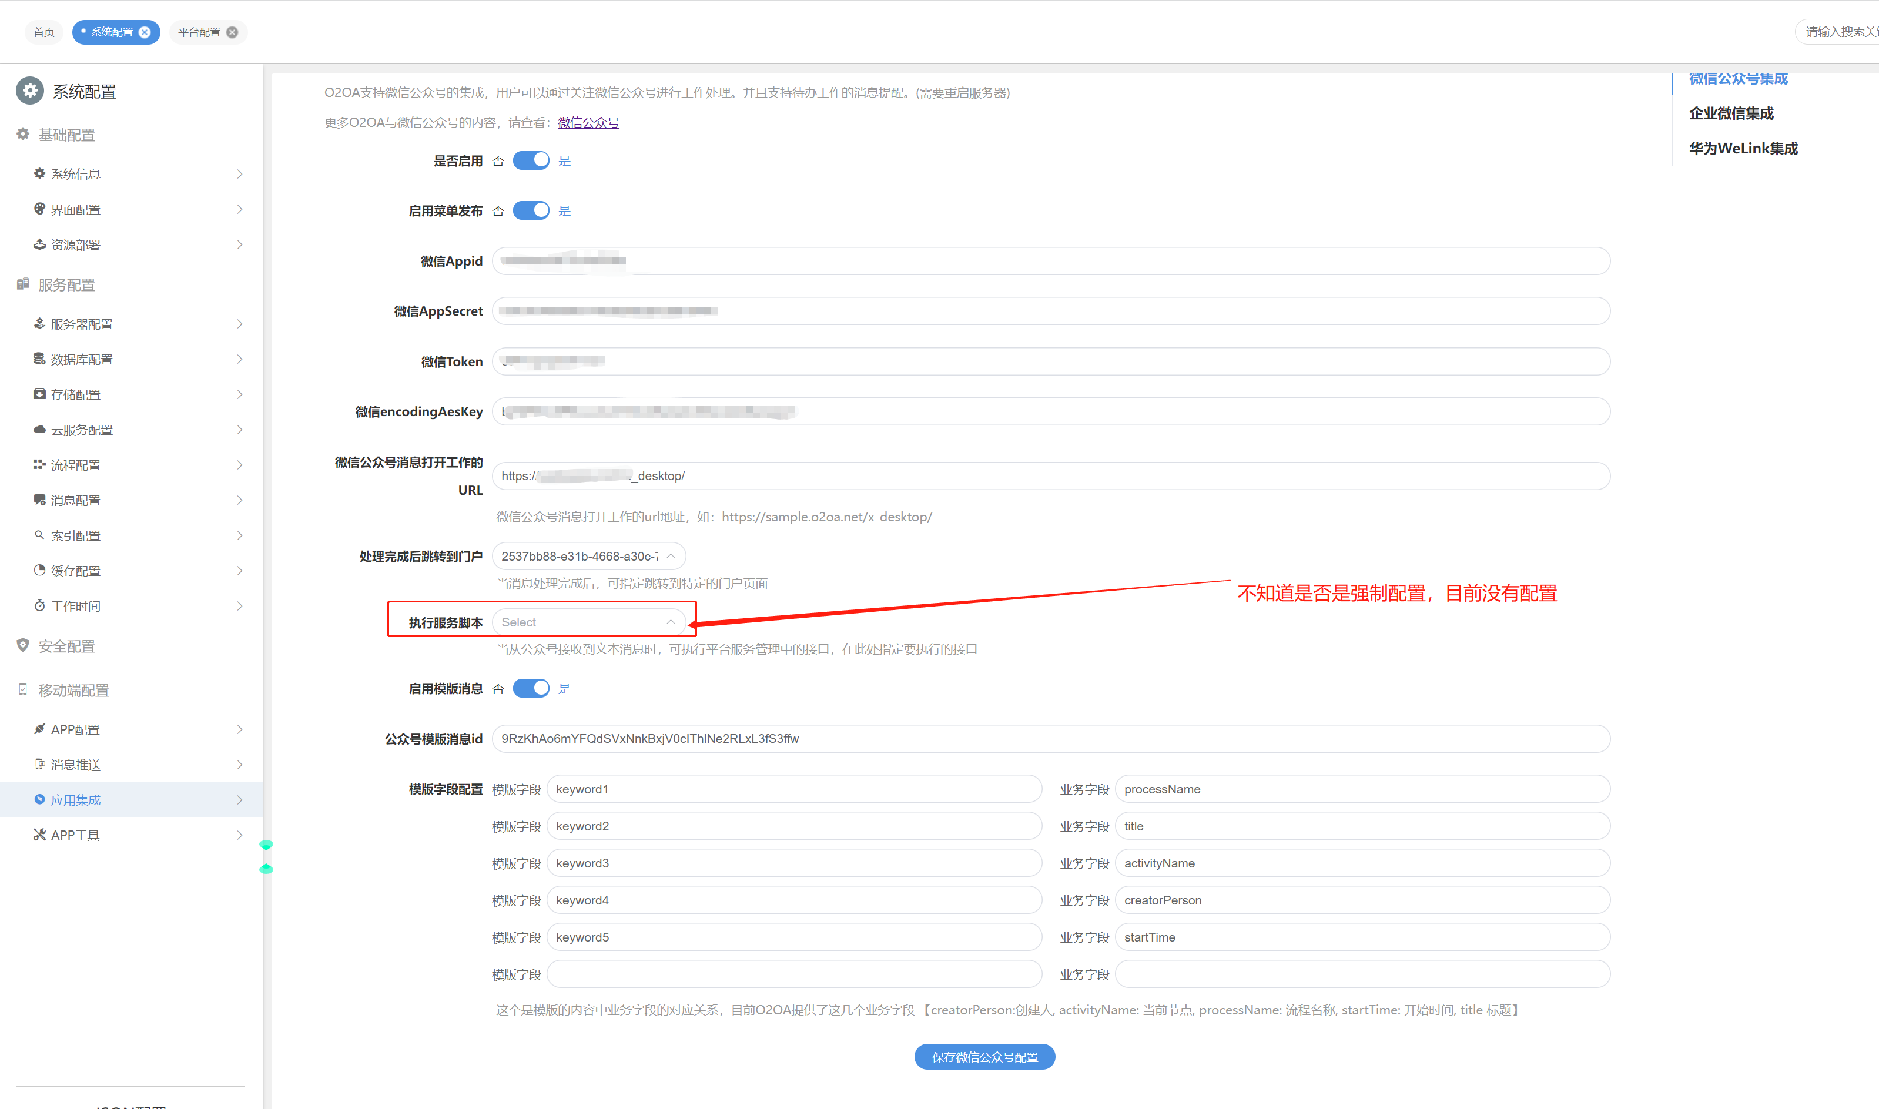
Task: Click the 索引配置 magnifier icon
Action: (39, 535)
